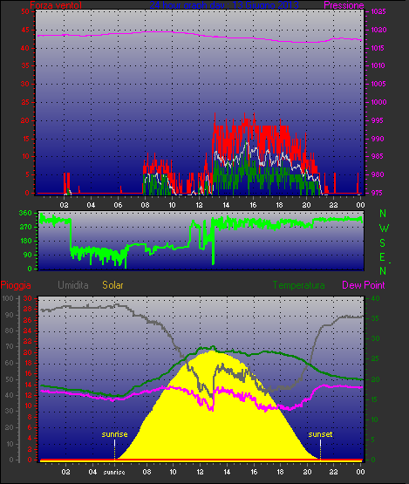409x484 pixels.
Task: Click the 50 wind speed axis value
Action: click(25, 11)
